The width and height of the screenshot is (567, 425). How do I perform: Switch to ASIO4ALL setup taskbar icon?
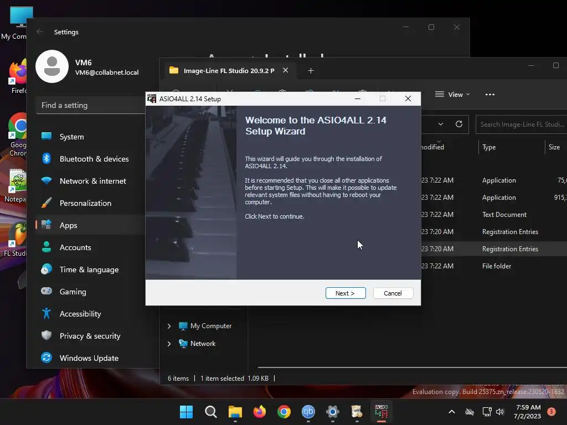tap(381, 412)
